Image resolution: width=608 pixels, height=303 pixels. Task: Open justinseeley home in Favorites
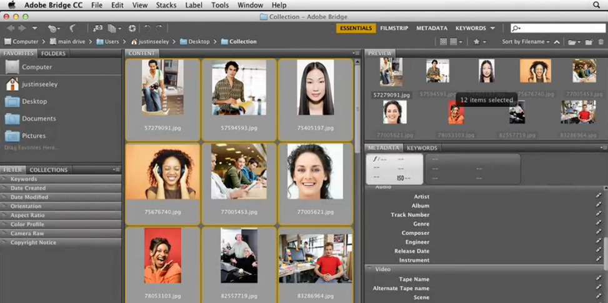coord(31,84)
